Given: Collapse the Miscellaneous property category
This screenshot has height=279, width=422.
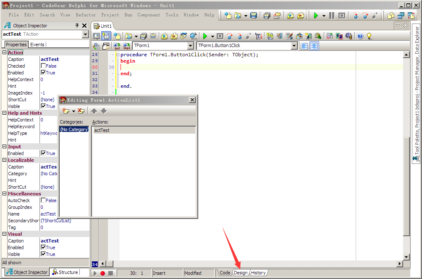Looking at the screenshot, I should [x=5, y=193].
